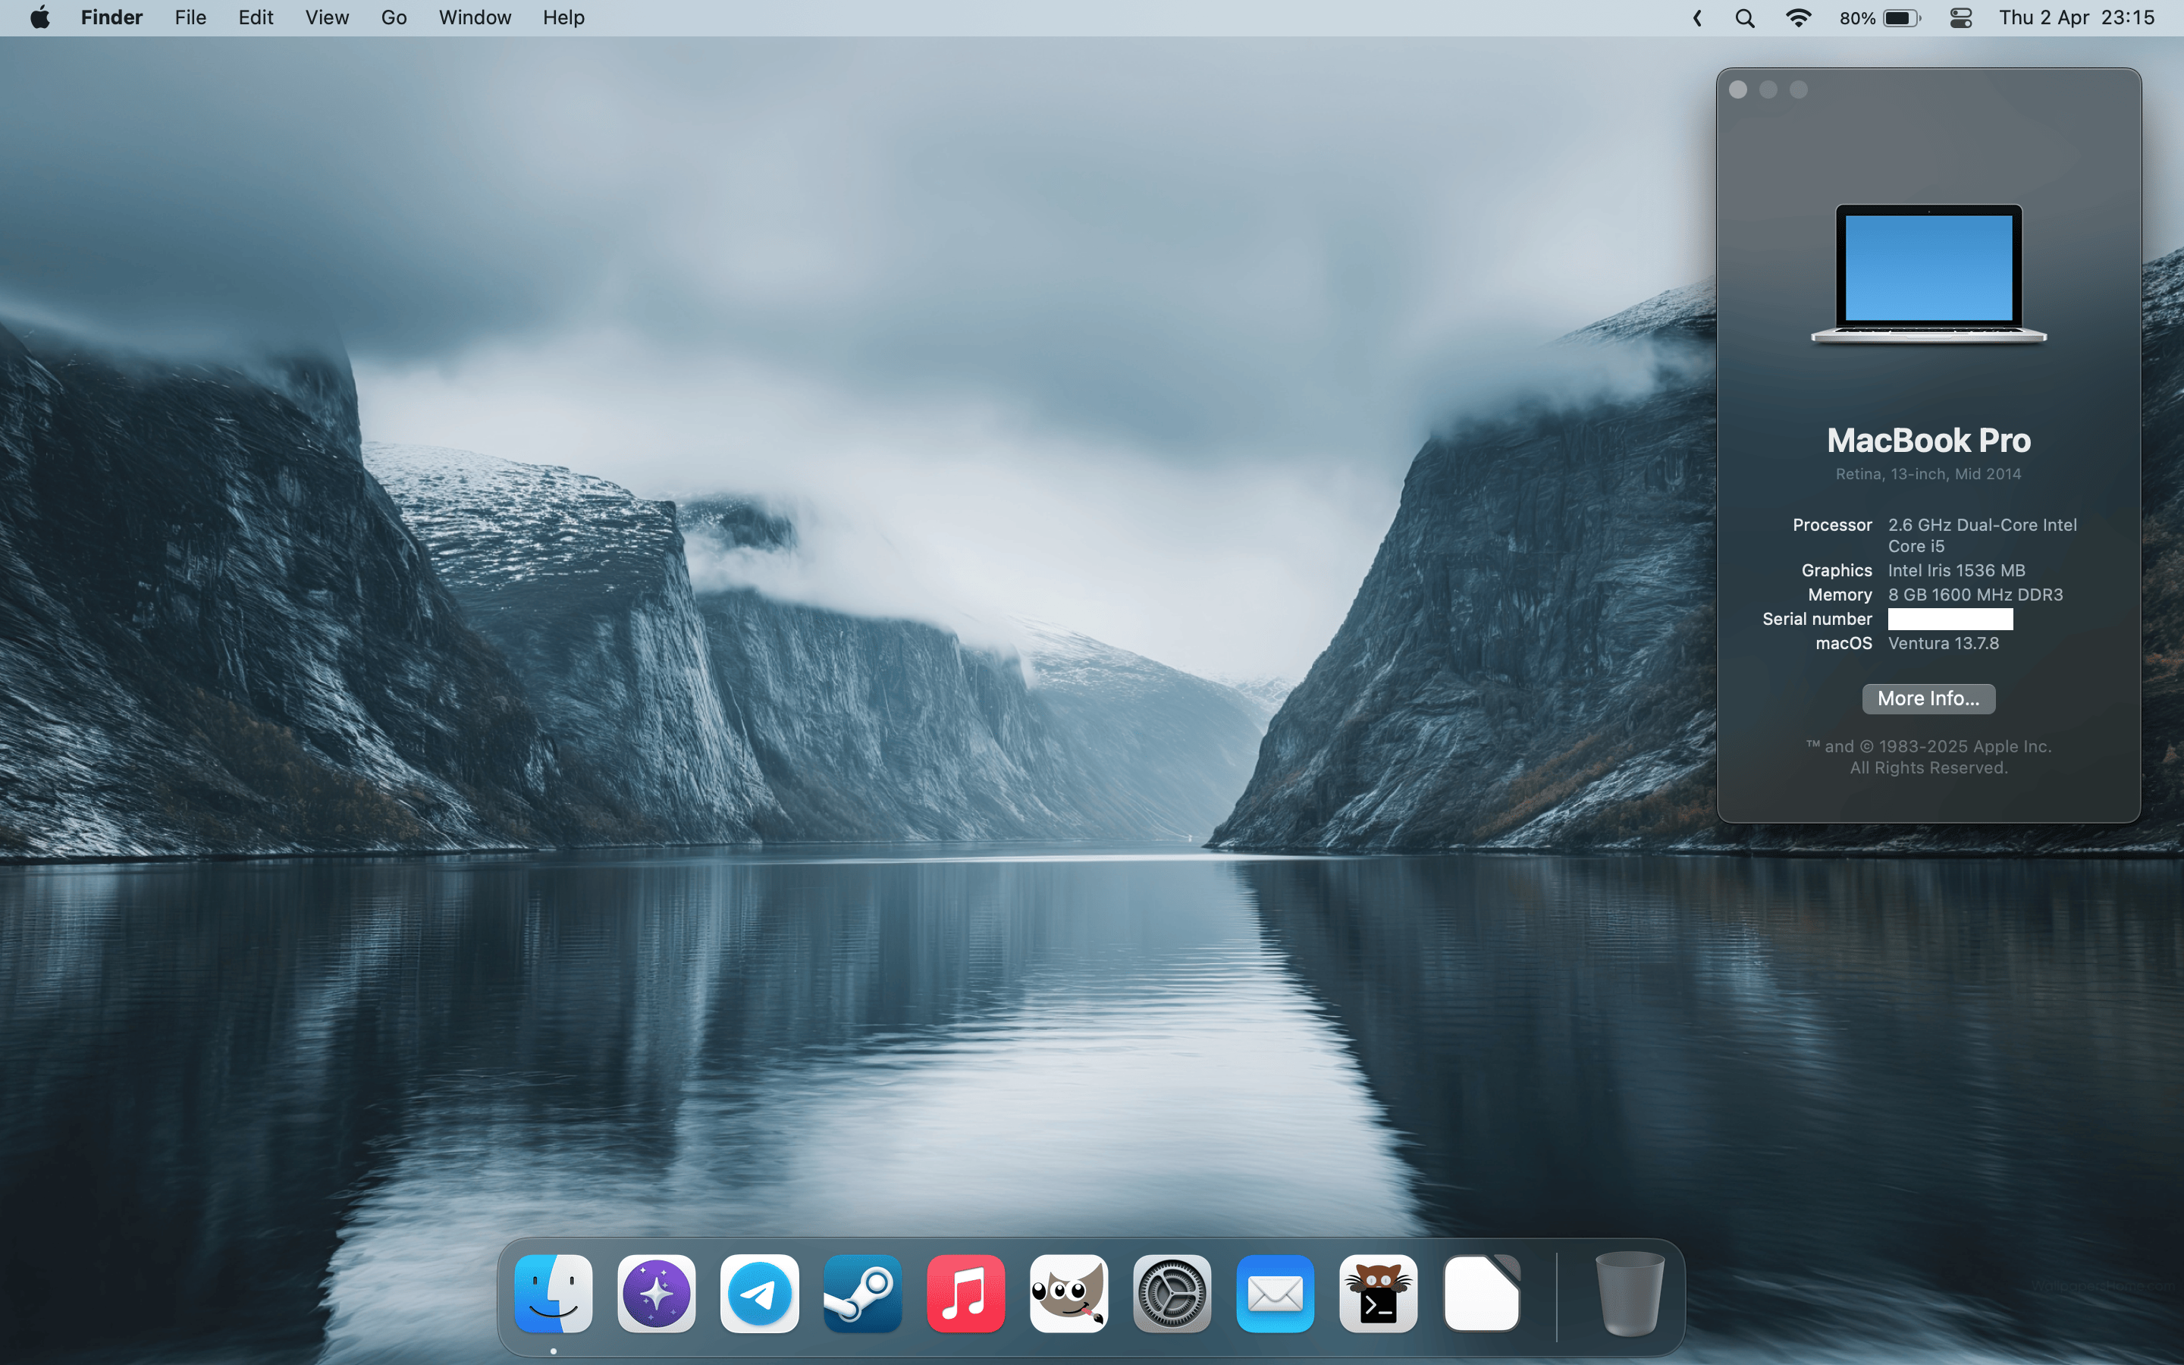Open Finder from the dock
The height and width of the screenshot is (1365, 2184).
click(x=554, y=1293)
